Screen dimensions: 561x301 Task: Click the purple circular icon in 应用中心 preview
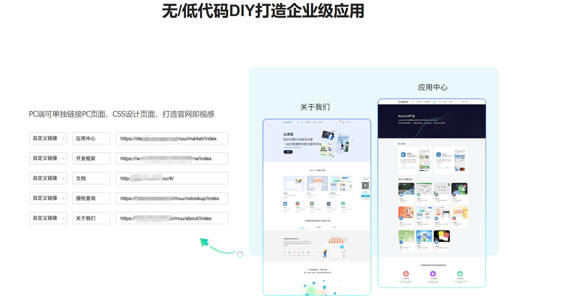tap(433, 274)
